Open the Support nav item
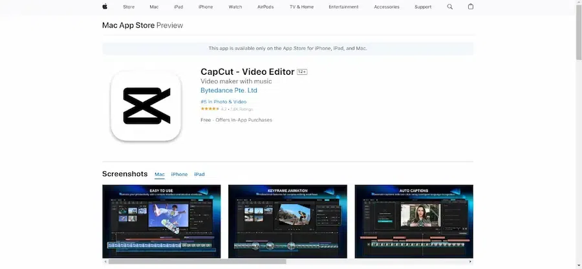Screen dimensions: 582x269 pyautogui.click(x=423, y=6)
